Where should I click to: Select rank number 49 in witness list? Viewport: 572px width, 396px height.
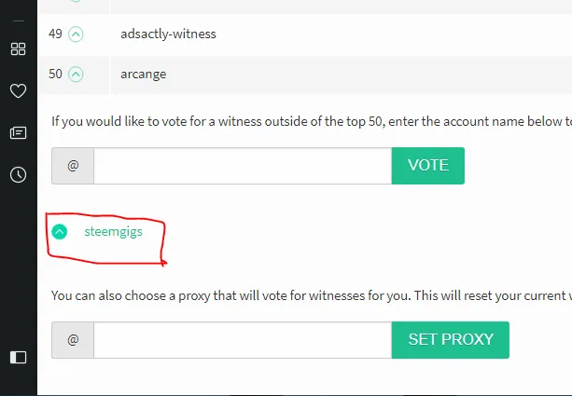[x=55, y=34]
